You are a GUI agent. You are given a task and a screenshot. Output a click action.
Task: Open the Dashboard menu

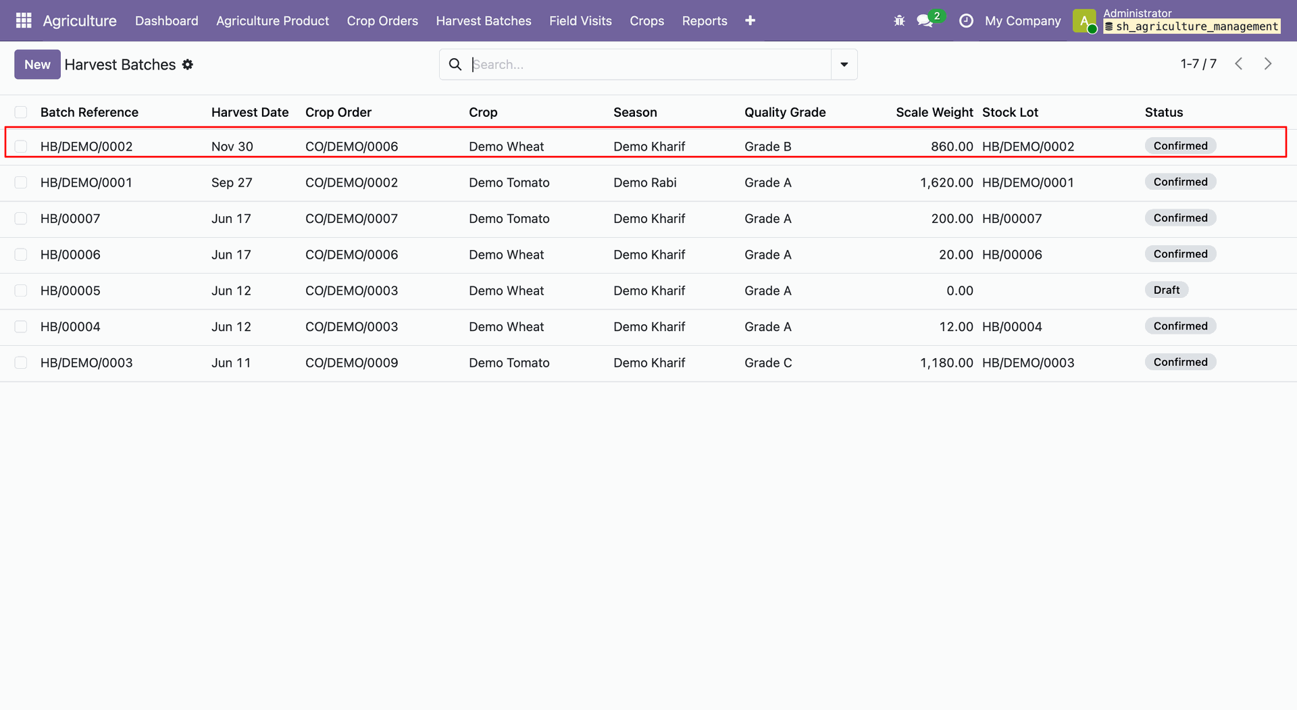tap(167, 21)
